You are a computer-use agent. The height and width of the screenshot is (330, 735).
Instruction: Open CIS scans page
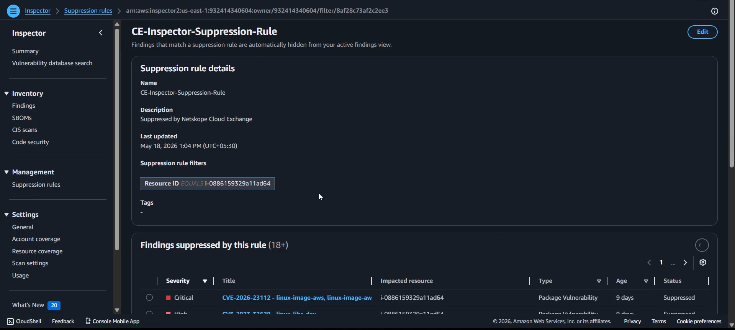point(25,130)
